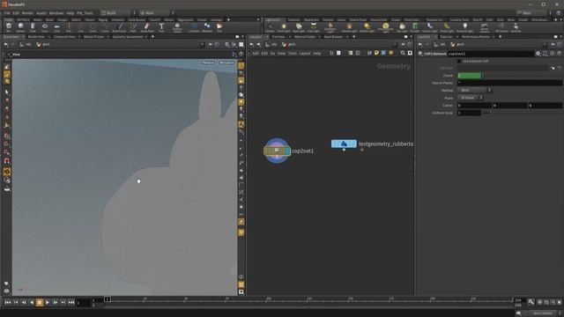Add an Ambient Light from shelf
The image size is (564, 317).
(x=464, y=27)
